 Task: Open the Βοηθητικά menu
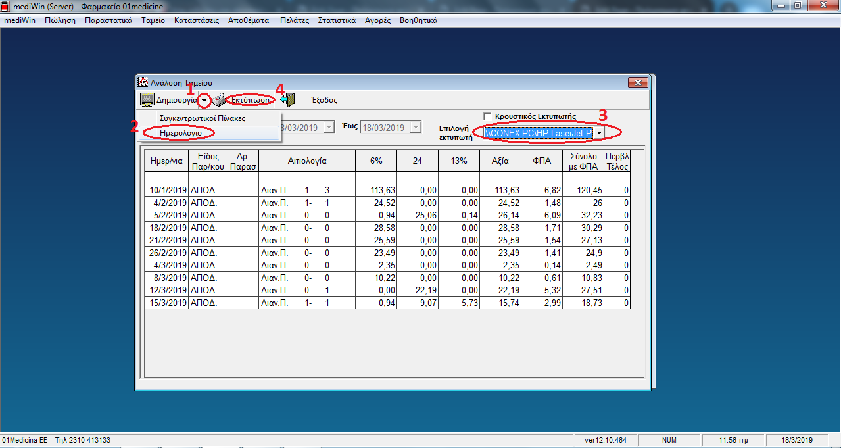pos(418,20)
